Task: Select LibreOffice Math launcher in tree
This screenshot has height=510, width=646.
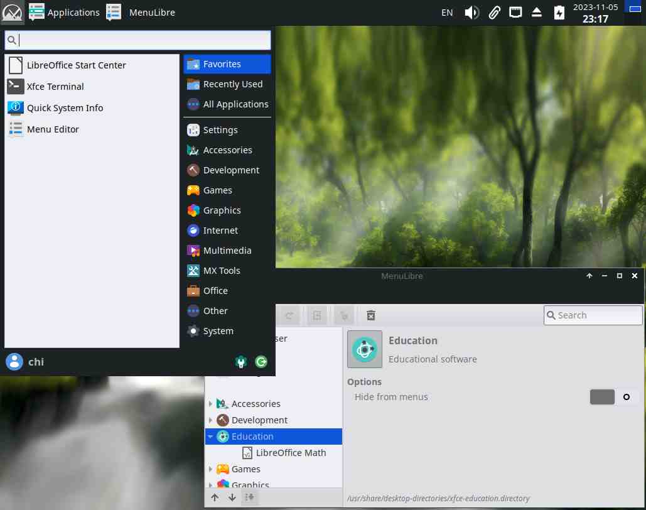Action: (x=274, y=453)
